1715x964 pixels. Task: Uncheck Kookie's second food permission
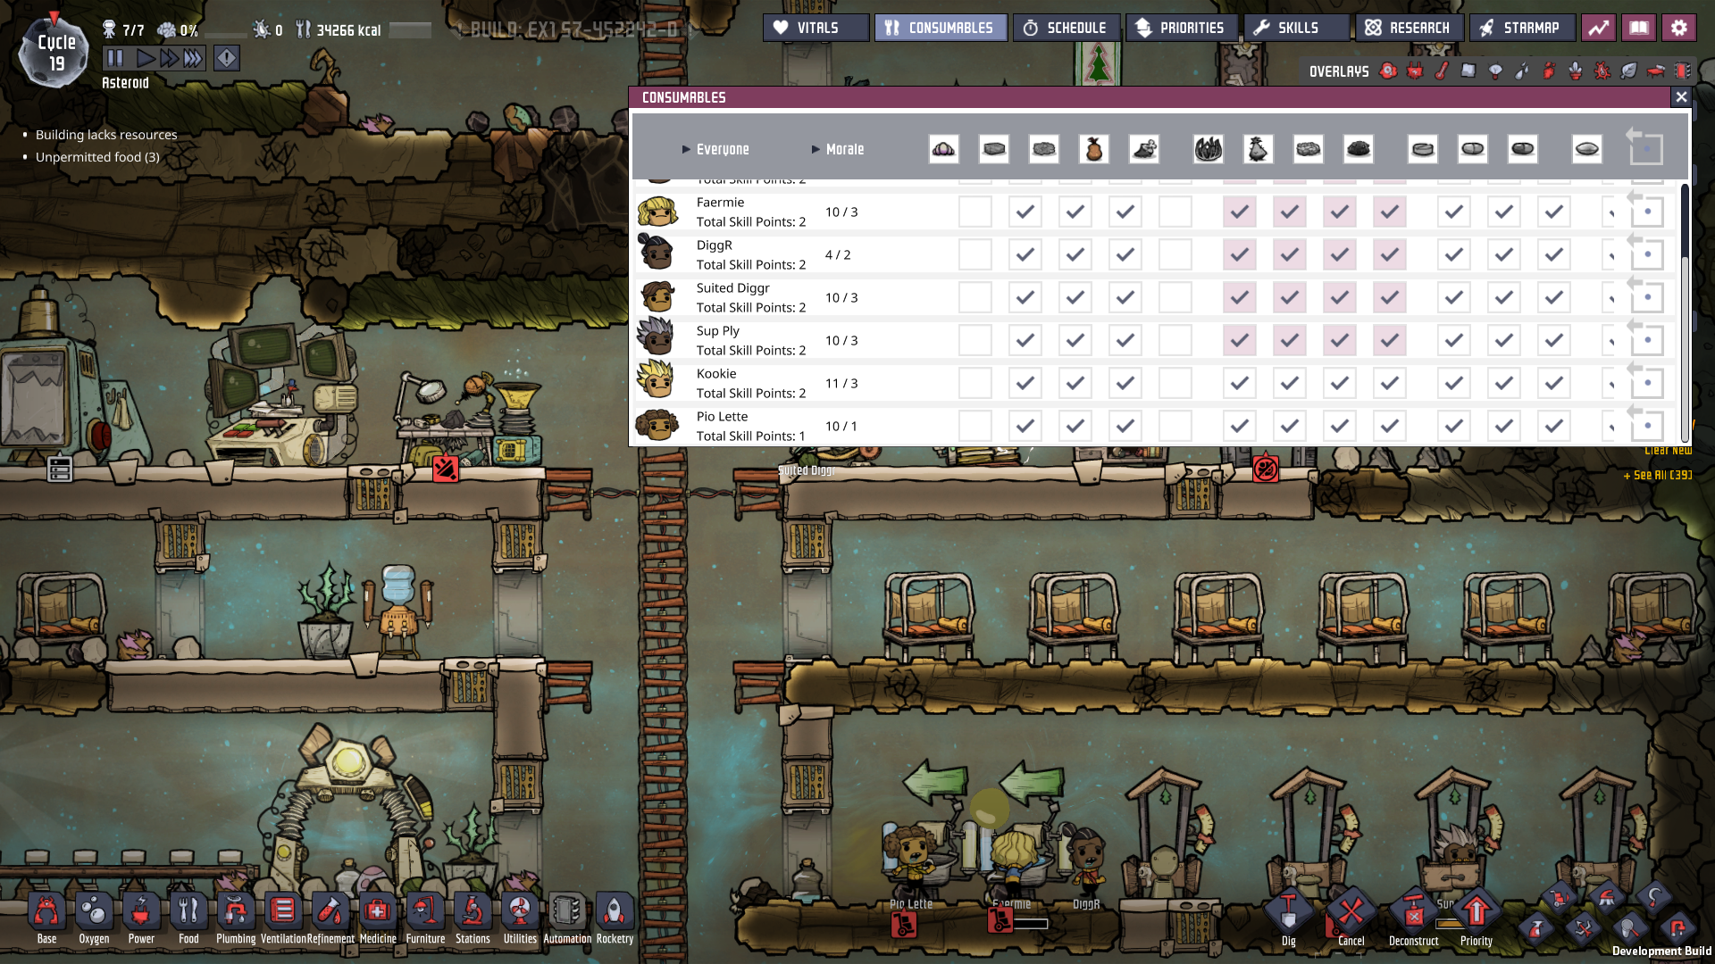[1025, 384]
